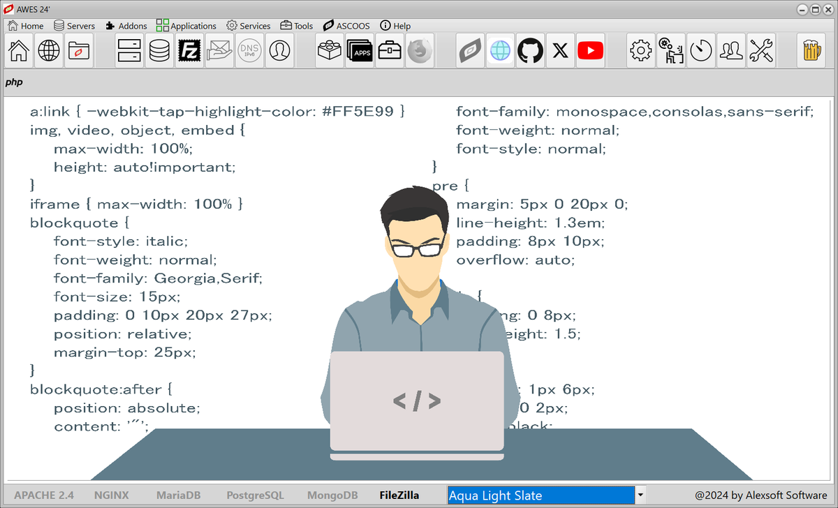Click the grey ASCOOS leaf icon
The width and height of the screenshot is (838, 508).
(470, 51)
